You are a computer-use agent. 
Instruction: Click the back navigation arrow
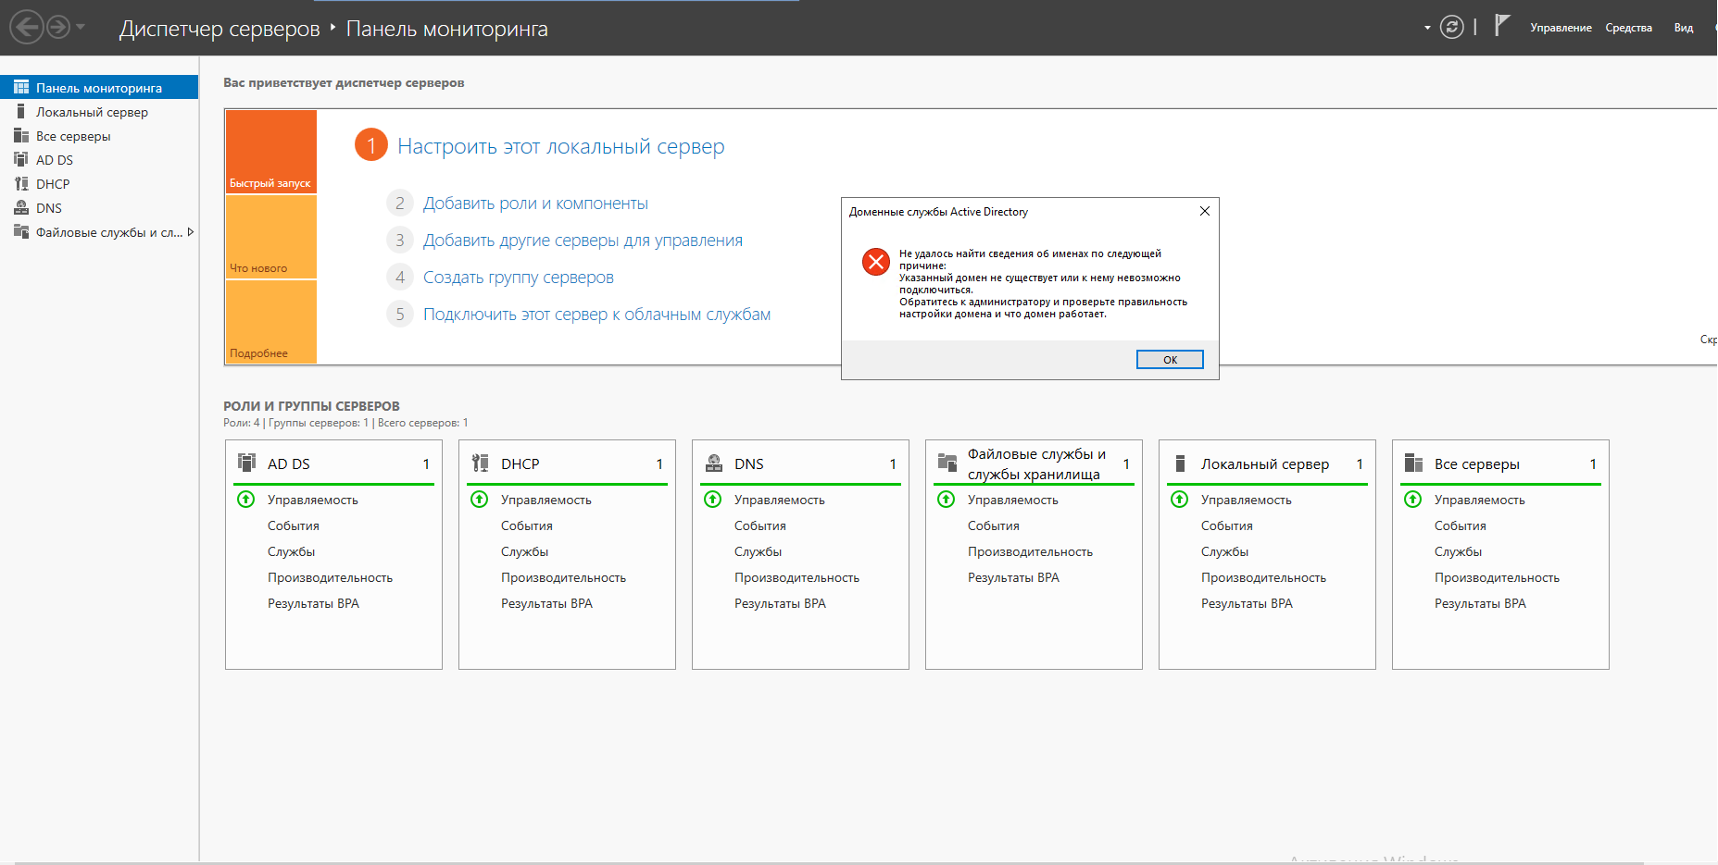tap(27, 27)
